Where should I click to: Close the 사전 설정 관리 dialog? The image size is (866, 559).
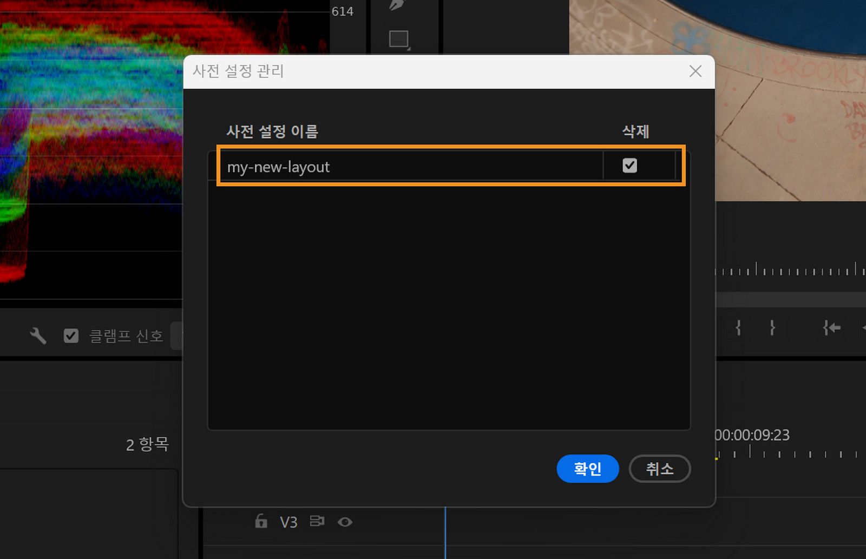point(695,71)
